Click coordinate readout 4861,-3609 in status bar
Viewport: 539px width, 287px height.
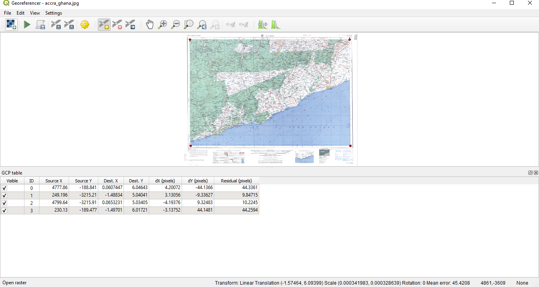(x=493, y=283)
